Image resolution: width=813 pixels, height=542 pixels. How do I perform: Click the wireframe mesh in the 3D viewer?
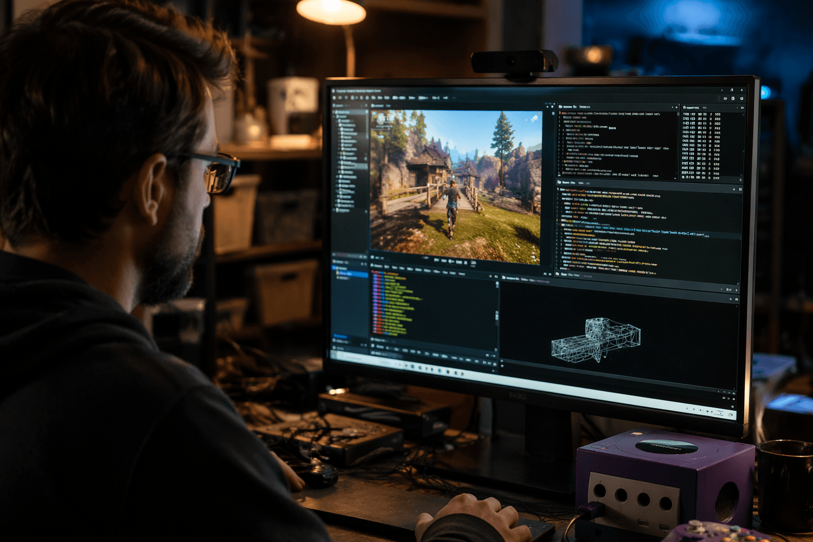pos(596,340)
